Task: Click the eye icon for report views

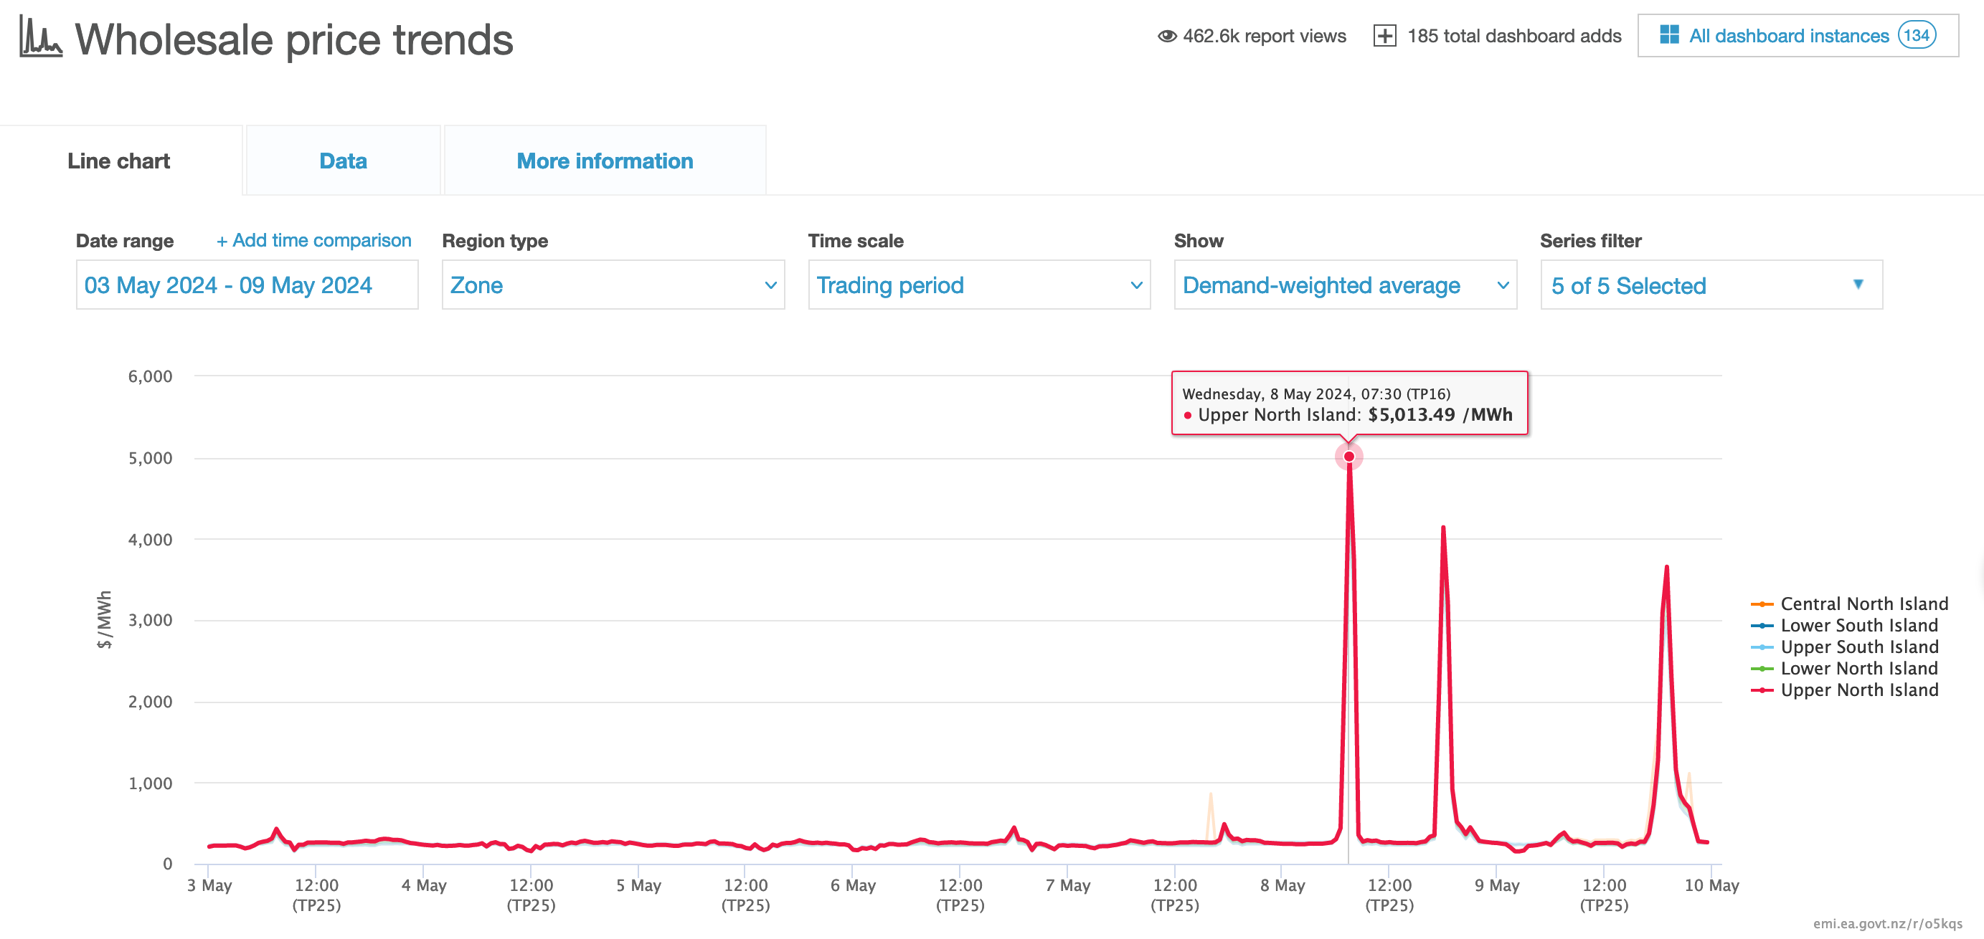Action: (x=1167, y=36)
